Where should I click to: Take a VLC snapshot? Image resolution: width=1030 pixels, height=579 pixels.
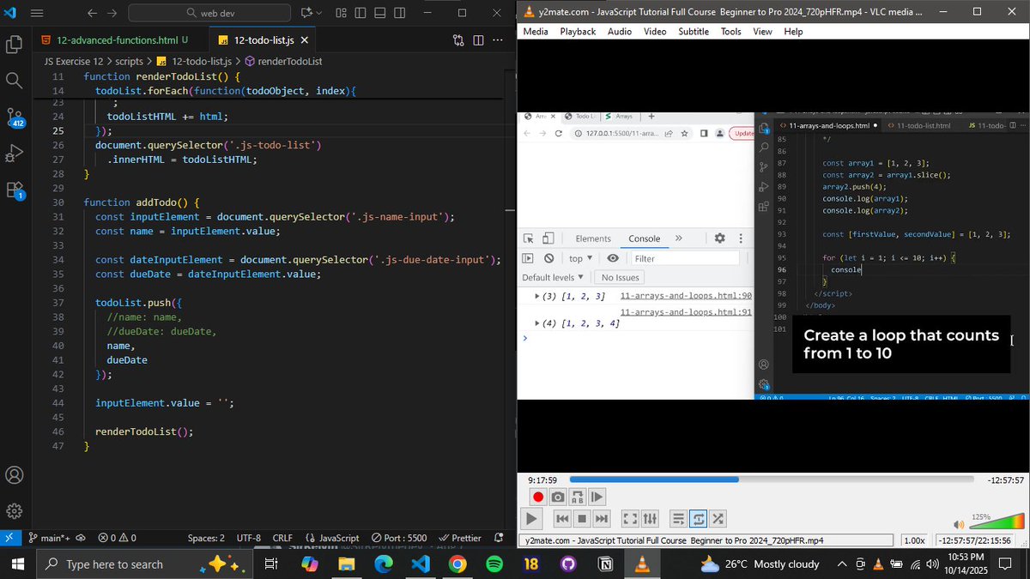[x=558, y=497]
